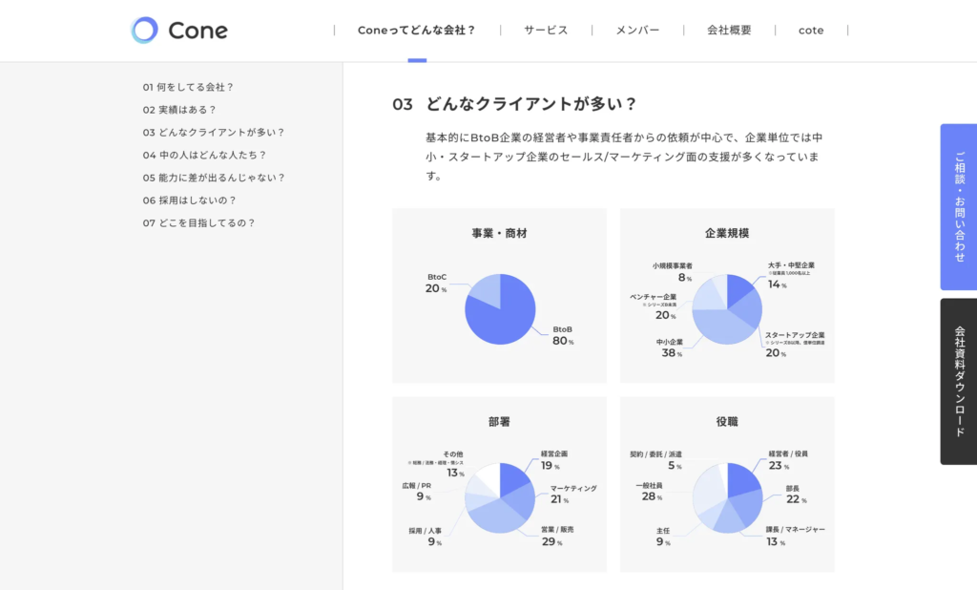Image resolution: width=977 pixels, height=590 pixels.
Task: Select the cote navigation item
Action: [x=811, y=31]
